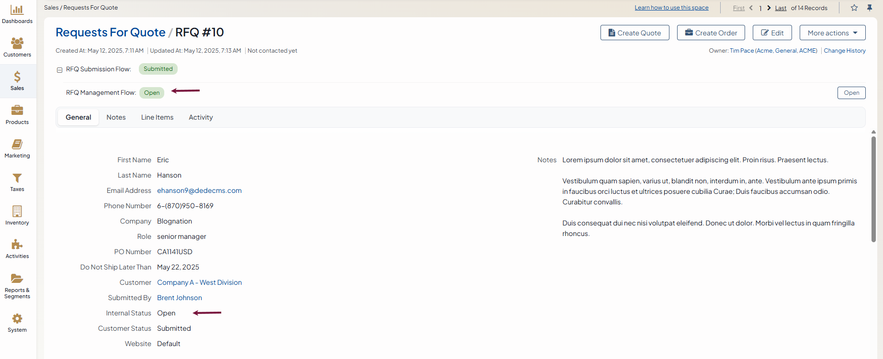Viewport: 883px width, 359px height.
Task: Expand the More actions dropdown
Action: pos(832,33)
